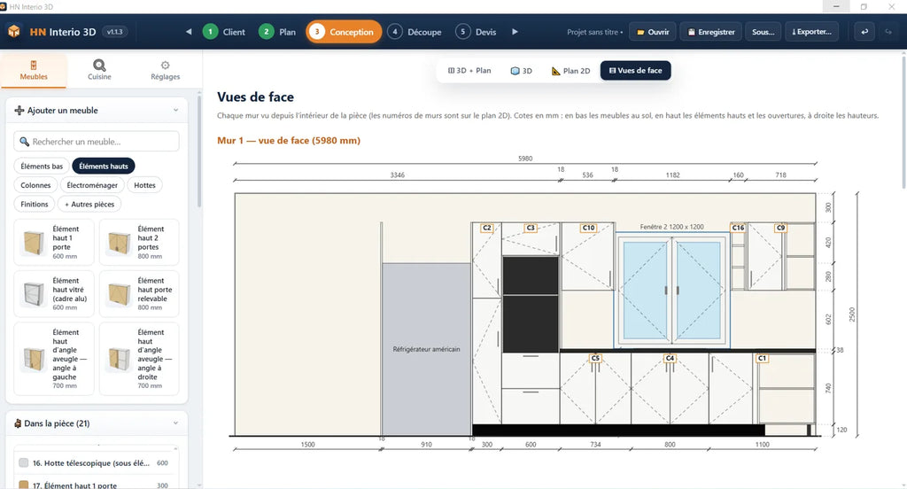Image resolution: width=907 pixels, height=489 pixels.
Task: Open the Cuisine panel magnifier icon
Action: point(99,66)
